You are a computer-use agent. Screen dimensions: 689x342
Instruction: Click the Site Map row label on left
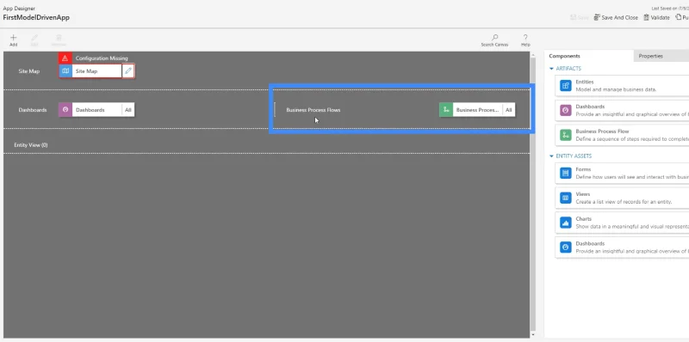coord(29,71)
